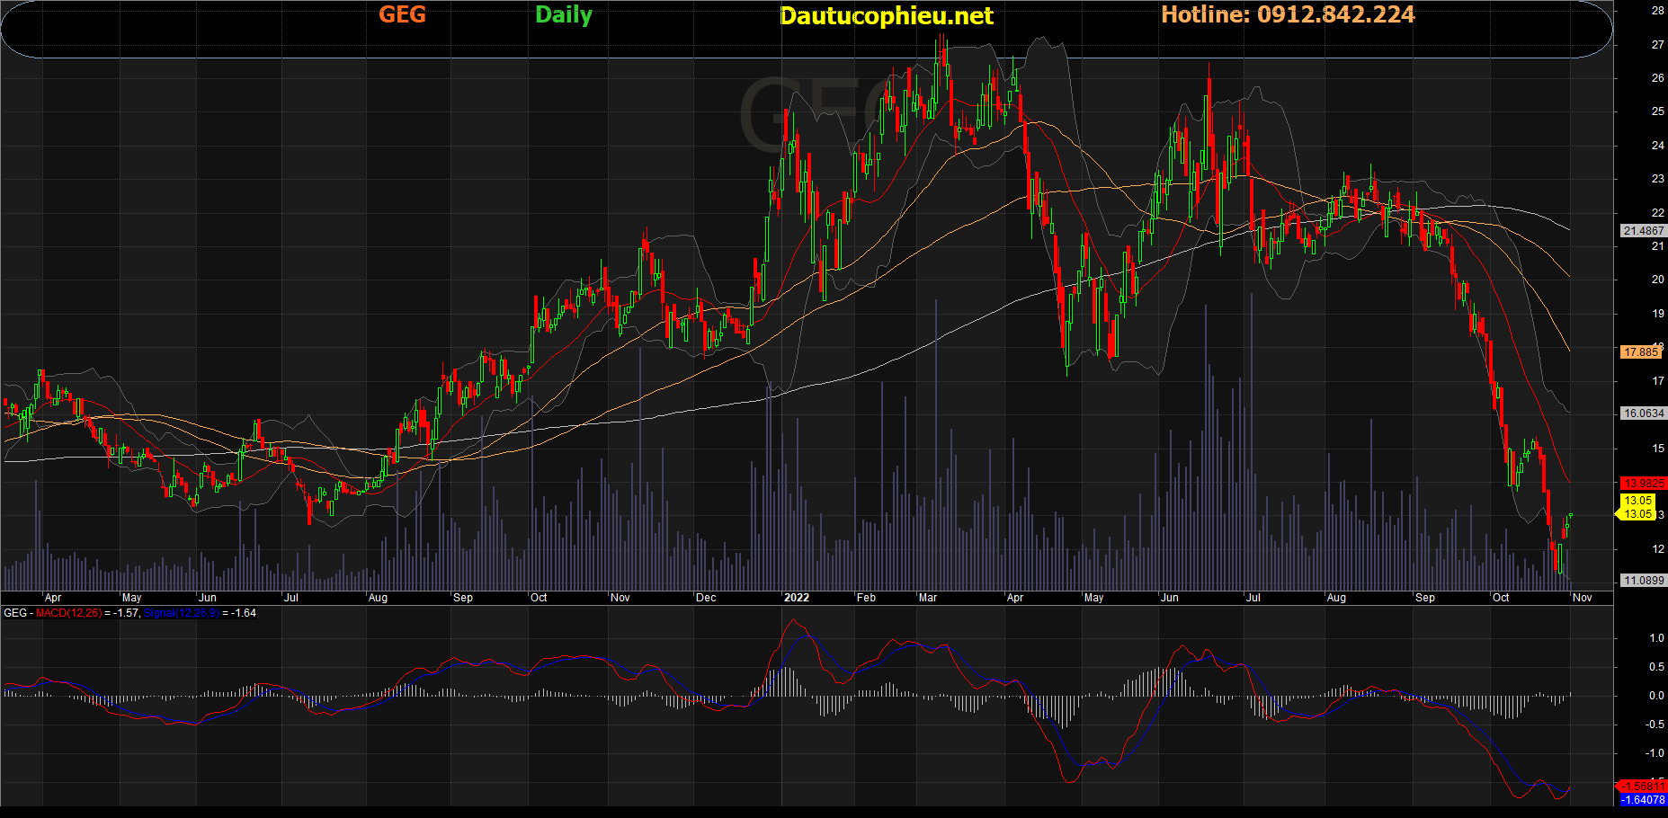The height and width of the screenshot is (818, 1668).
Task: Click the Hotline phone number
Action: tap(1288, 15)
